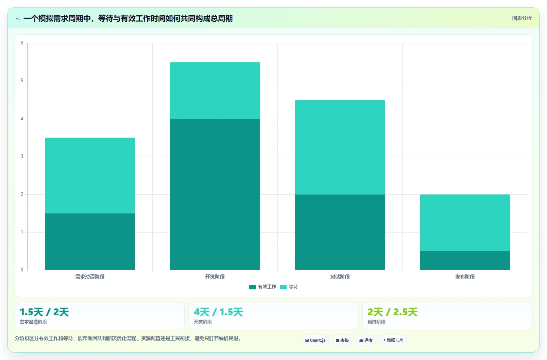Click the 开发阶段 waiting bar segment

pyautogui.click(x=215, y=90)
